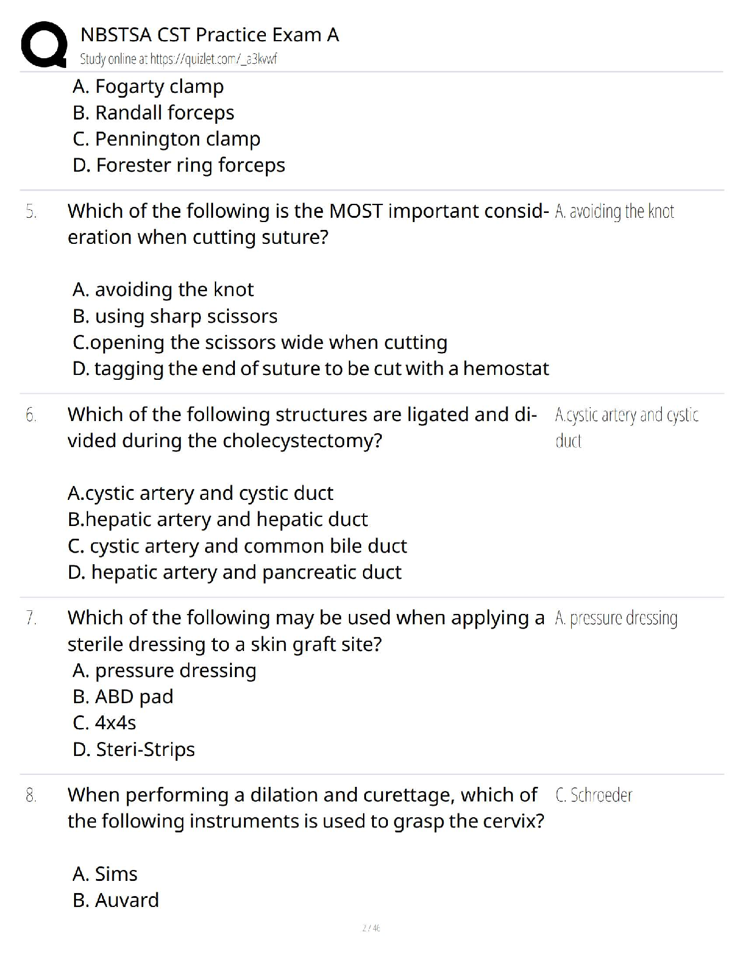Select D. hepatic artery and pancreatic duct
The width and height of the screenshot is (743, 961).
pos(234,572)
